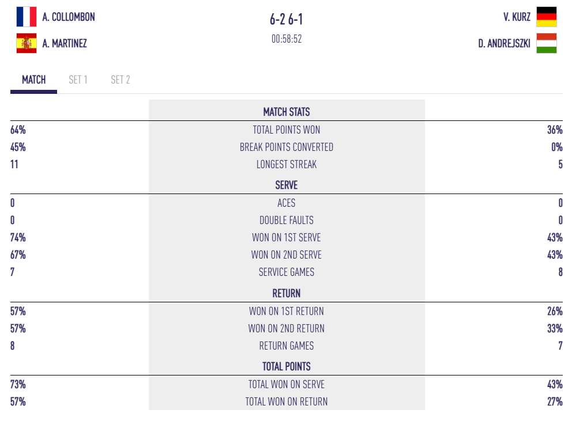Switch to the SET 1 tab
This screenshot has width=572, height=421.
[78, 80]
